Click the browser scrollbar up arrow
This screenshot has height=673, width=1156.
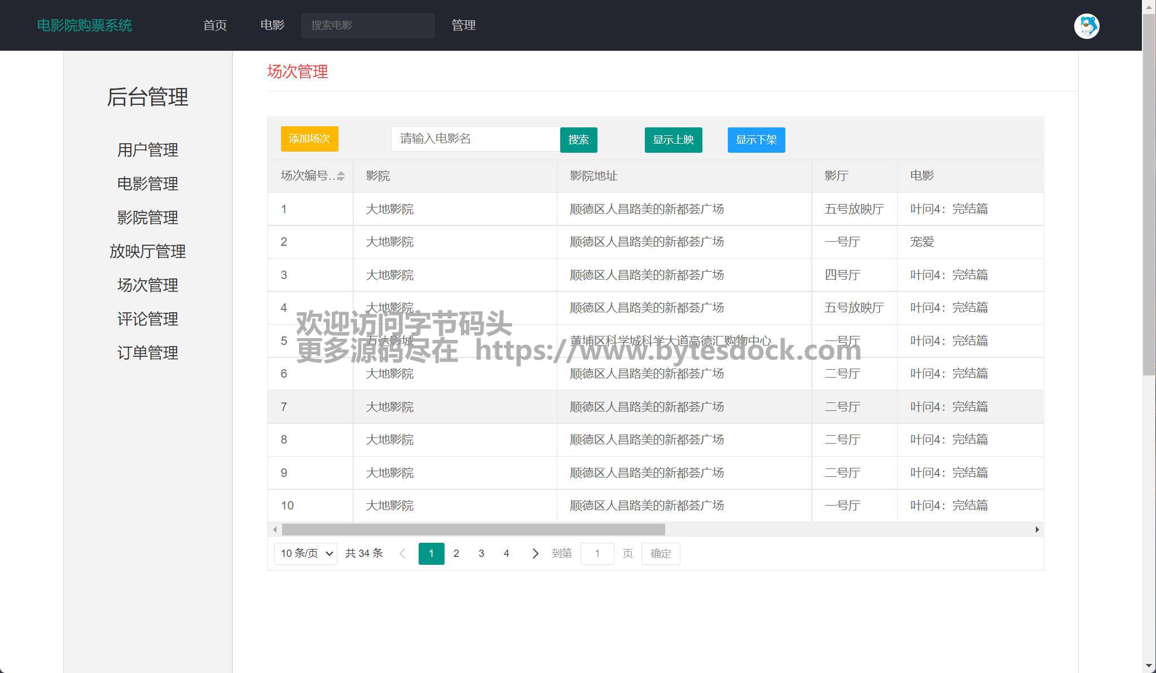1149,6
